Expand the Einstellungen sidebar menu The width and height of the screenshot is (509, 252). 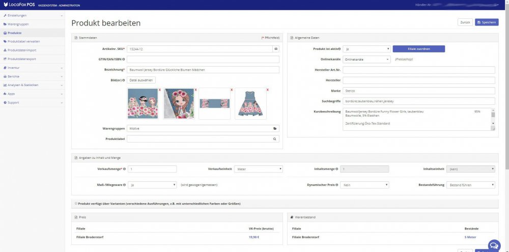point(33,16)
